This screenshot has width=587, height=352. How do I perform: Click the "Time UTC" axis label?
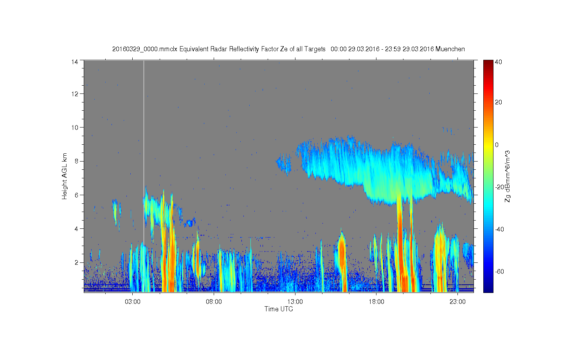(x=279, y=309)
